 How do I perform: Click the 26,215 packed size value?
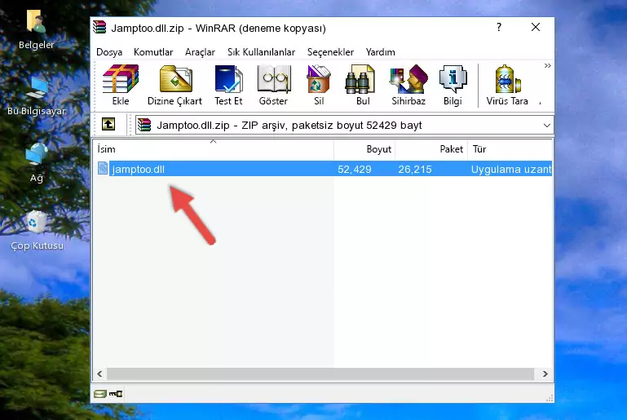point(415,169)
